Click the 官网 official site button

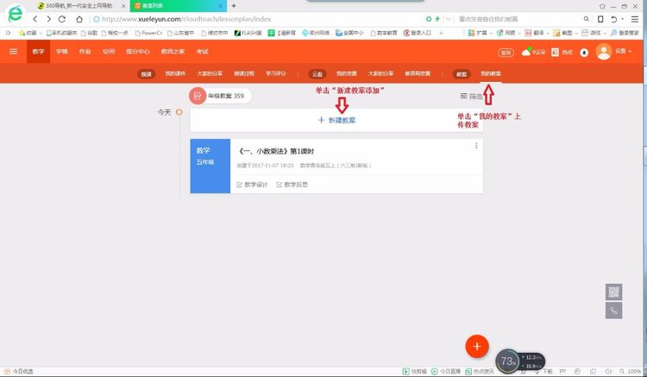pyautogui.click(x=506, y=53)
